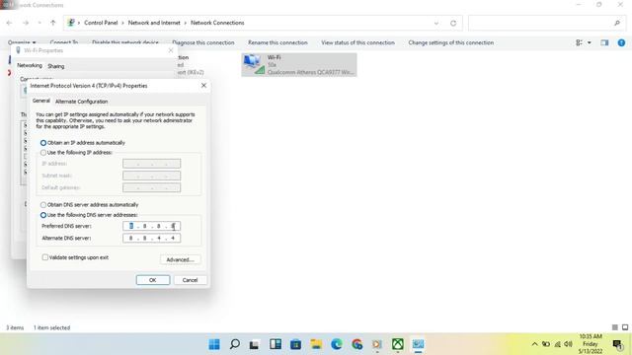Image resolution: width=632 pixels, height=355 pixels.
Task: Click Rename this connection
Action: coord(277,42)
